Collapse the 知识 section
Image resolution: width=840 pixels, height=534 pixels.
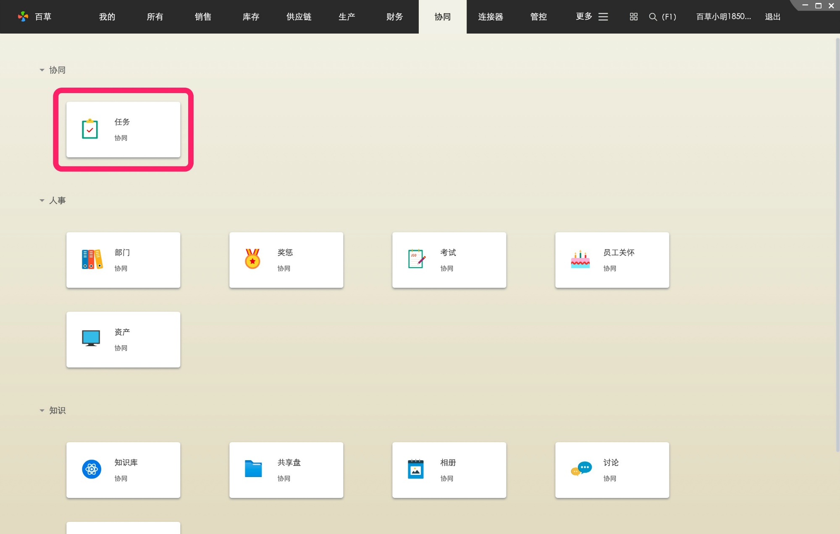[x=42, y=411]
